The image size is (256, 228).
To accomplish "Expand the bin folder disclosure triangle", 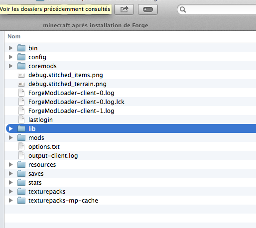I will tap(11, 48).
